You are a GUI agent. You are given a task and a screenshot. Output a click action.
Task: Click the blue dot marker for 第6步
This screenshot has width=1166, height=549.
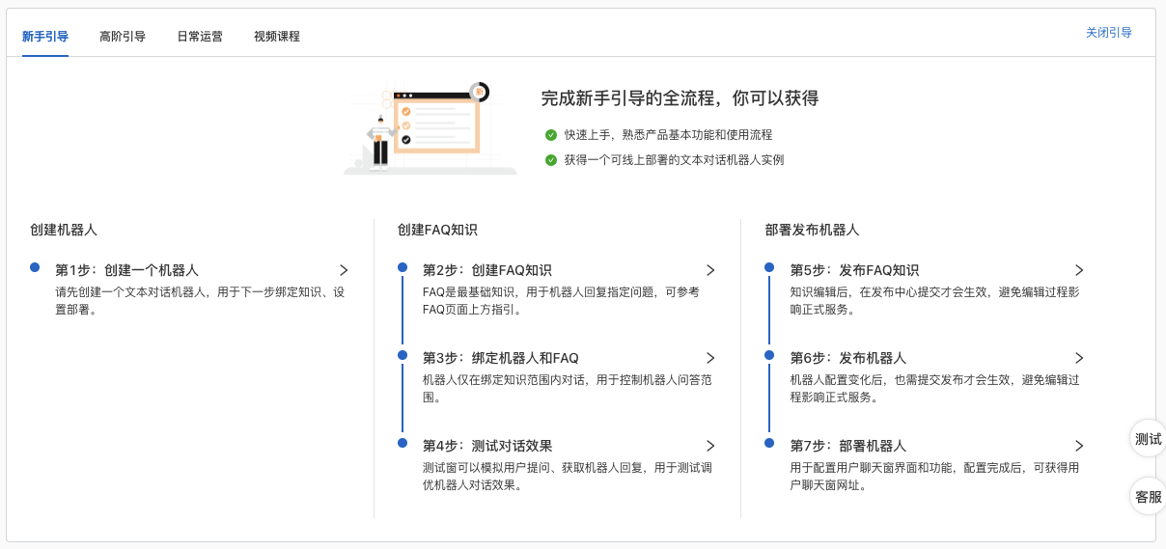coord(769,355)
